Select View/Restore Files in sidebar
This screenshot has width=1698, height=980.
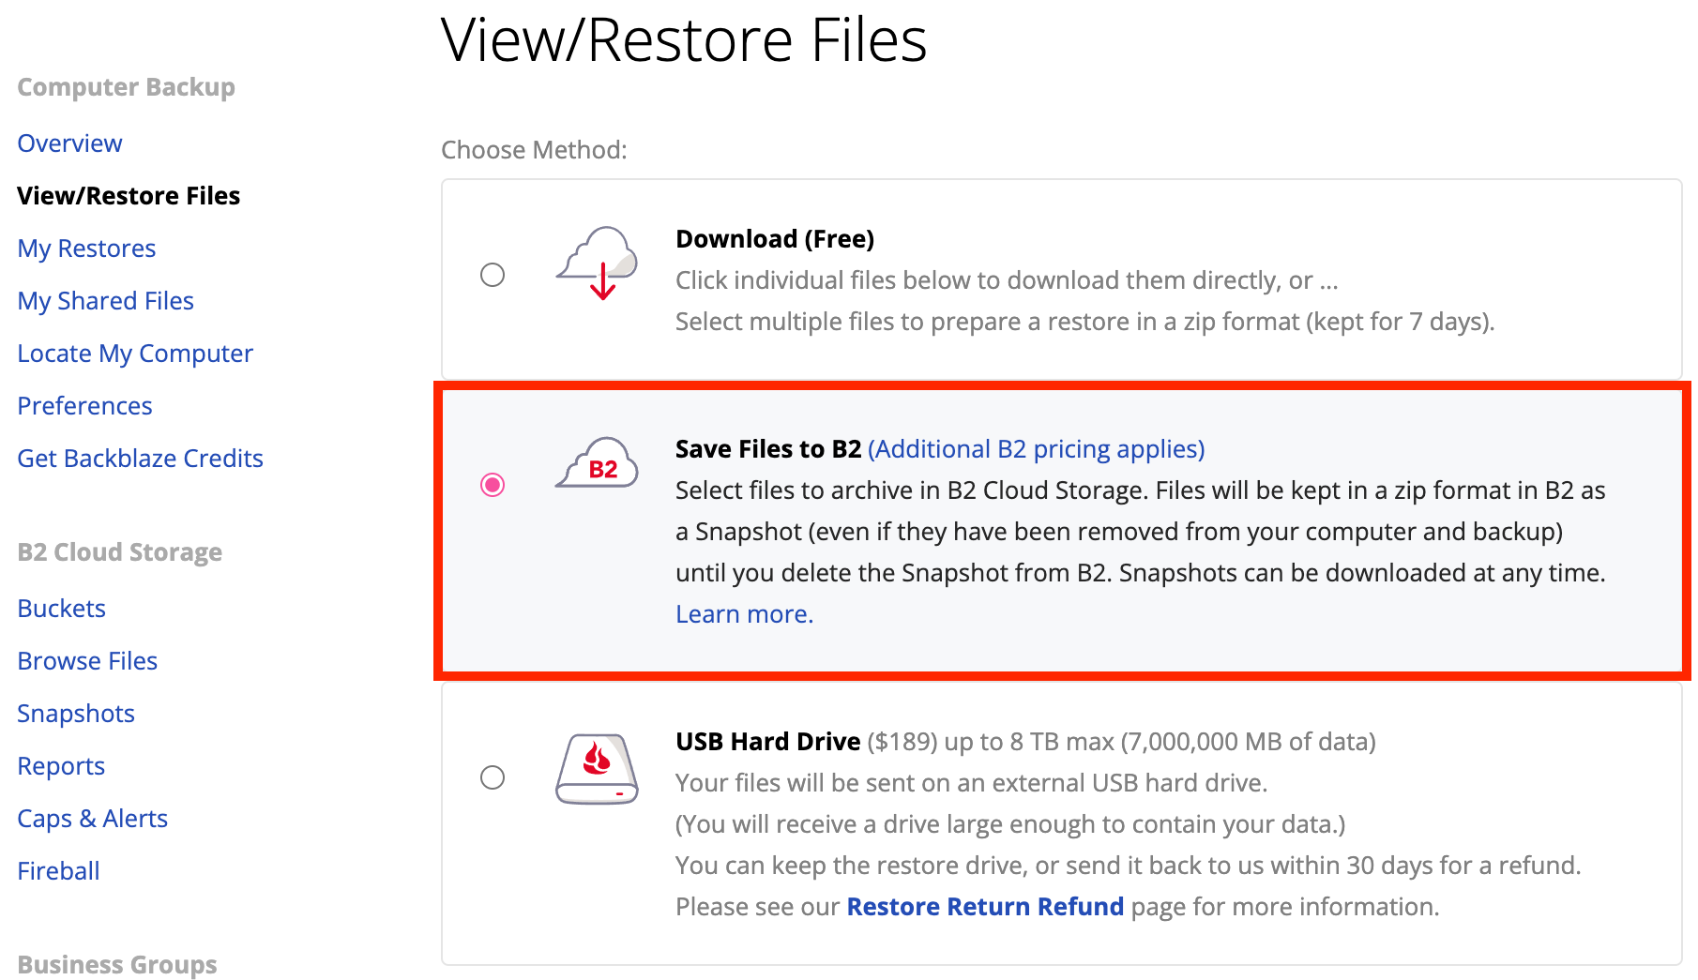tap(129, 196)
